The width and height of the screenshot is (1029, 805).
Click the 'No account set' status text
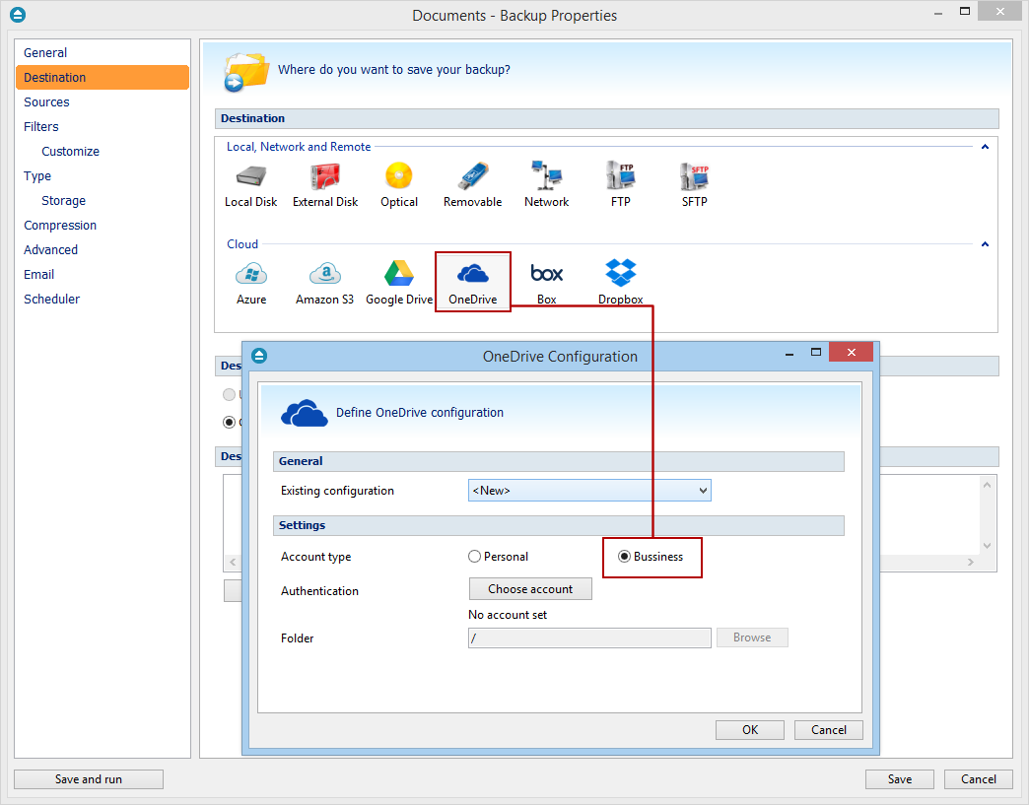coord(508,615)
